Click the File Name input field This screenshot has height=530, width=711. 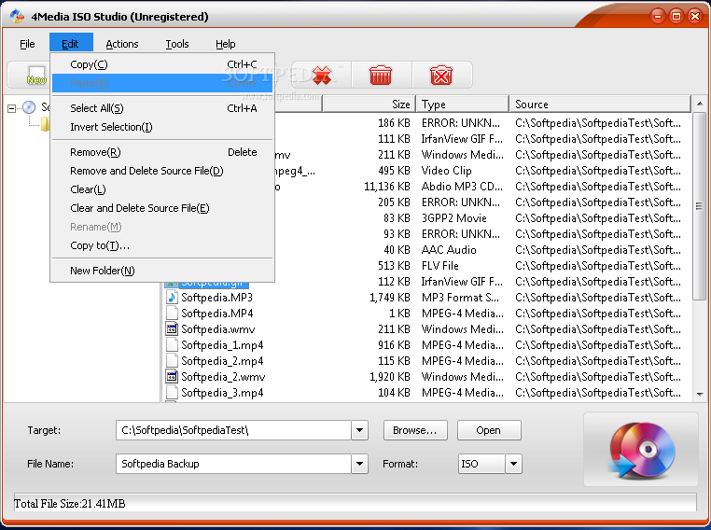[x=234, y=464]
